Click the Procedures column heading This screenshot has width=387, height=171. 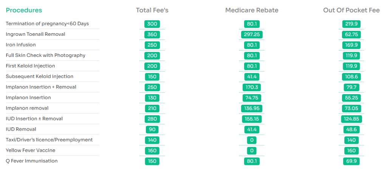click(x=24, y=10)
